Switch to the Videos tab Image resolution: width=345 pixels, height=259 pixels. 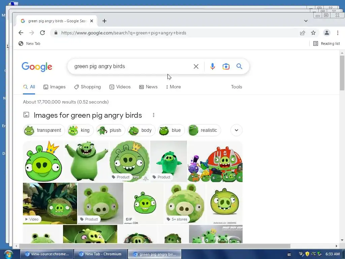(120, 87)
